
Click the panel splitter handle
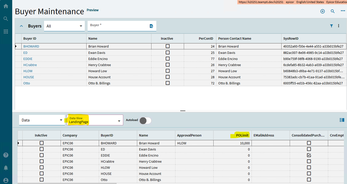pos(183,111)
